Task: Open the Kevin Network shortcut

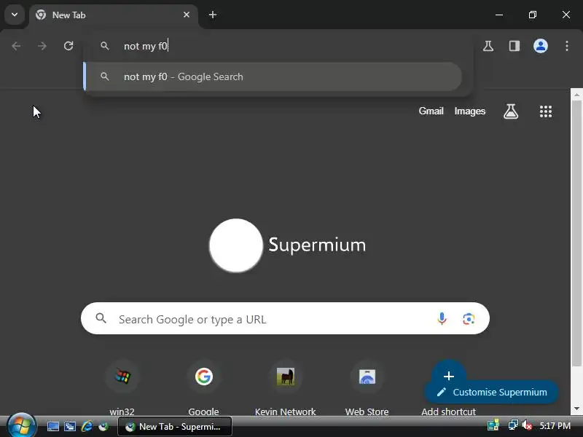Action: click(286, 387)
